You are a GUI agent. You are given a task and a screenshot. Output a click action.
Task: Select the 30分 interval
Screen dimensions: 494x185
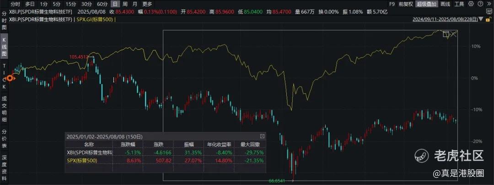86,4
